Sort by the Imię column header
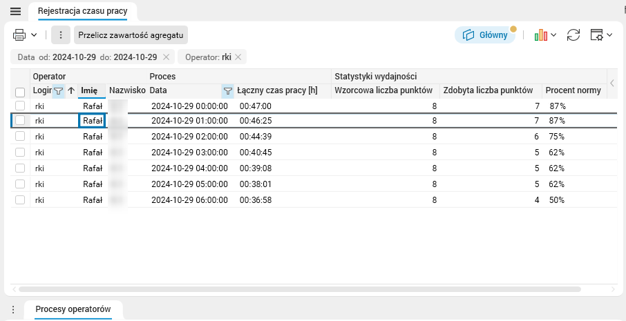 pos(89,90)
